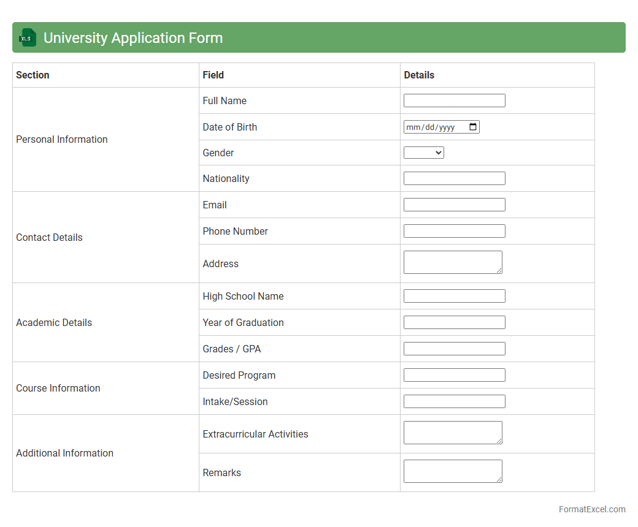The image size is (638, 527).
Task: Click the Phone Number field
Action: [x=454, y=231]
